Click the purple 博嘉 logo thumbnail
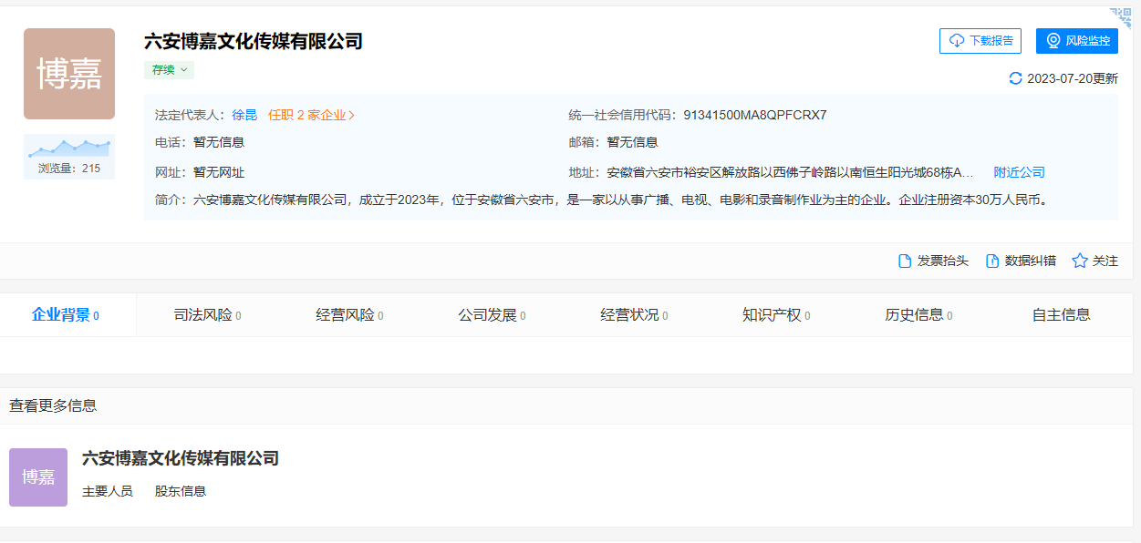 coord(38,477)
